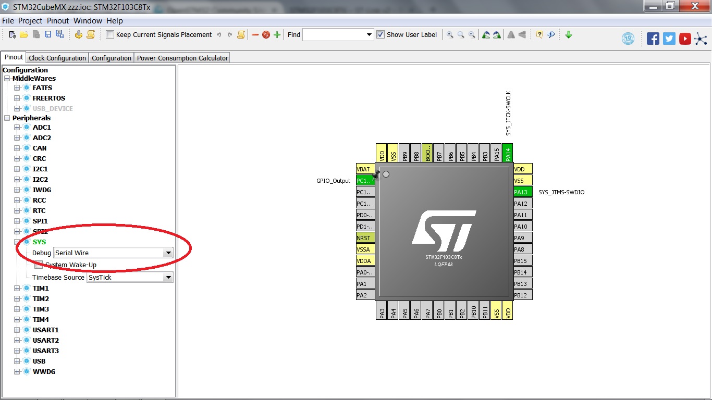The width and height of the screenshot is (712, 400).
Task: Open the File menu
Action: [x=8, y=21]
